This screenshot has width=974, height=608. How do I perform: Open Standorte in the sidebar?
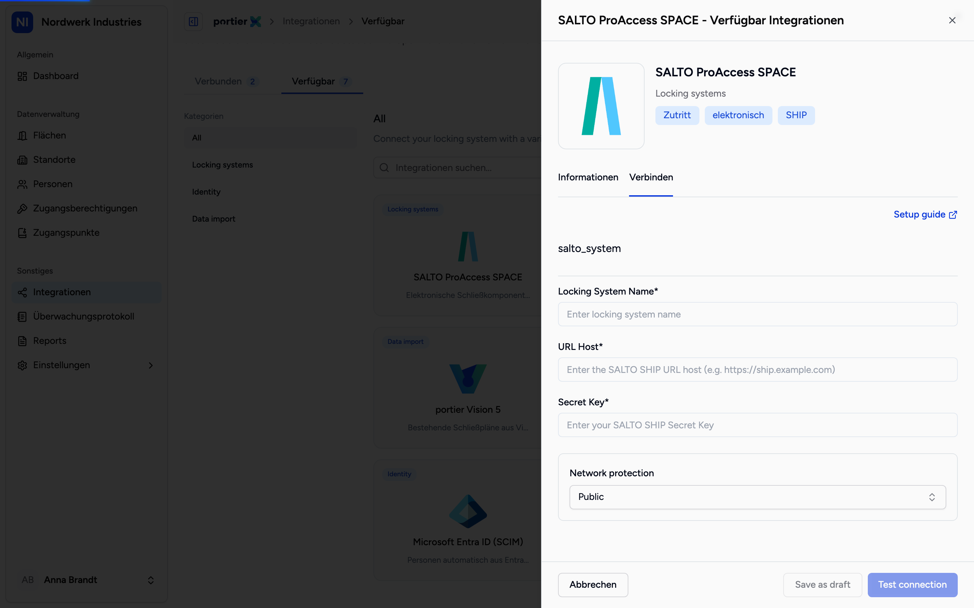pyautogui.click(x=87, y=160)
